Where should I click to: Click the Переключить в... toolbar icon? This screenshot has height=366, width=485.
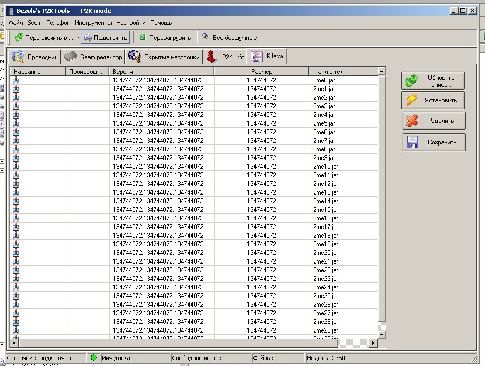[19, 37]
